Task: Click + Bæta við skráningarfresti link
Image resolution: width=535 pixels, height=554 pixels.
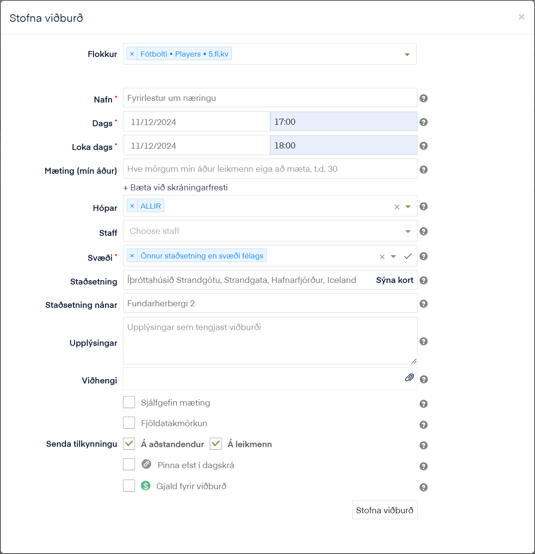Action: click(175, 188)
